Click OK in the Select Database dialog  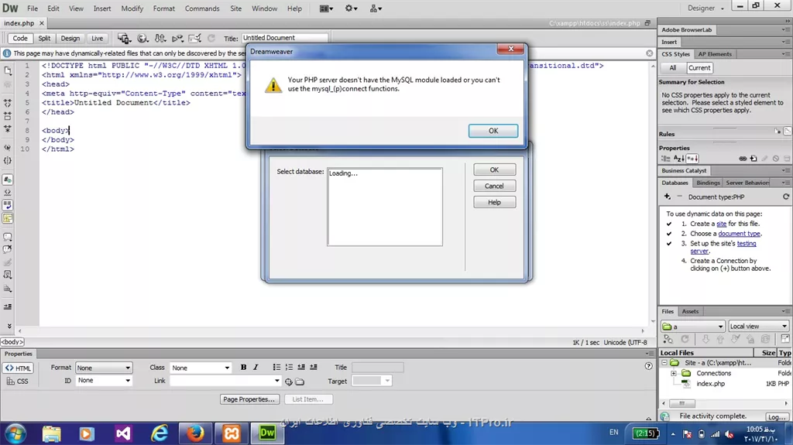495,170
